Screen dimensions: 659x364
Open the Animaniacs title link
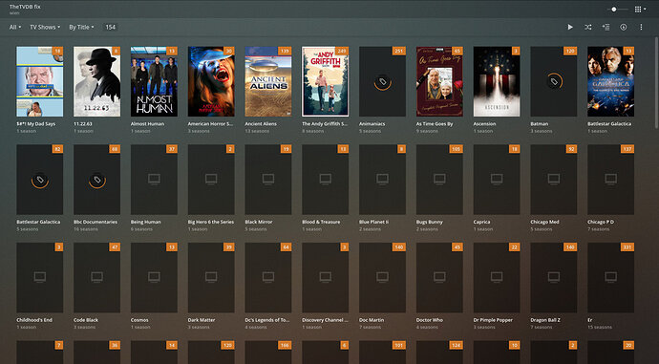click(x=372, y=124)
